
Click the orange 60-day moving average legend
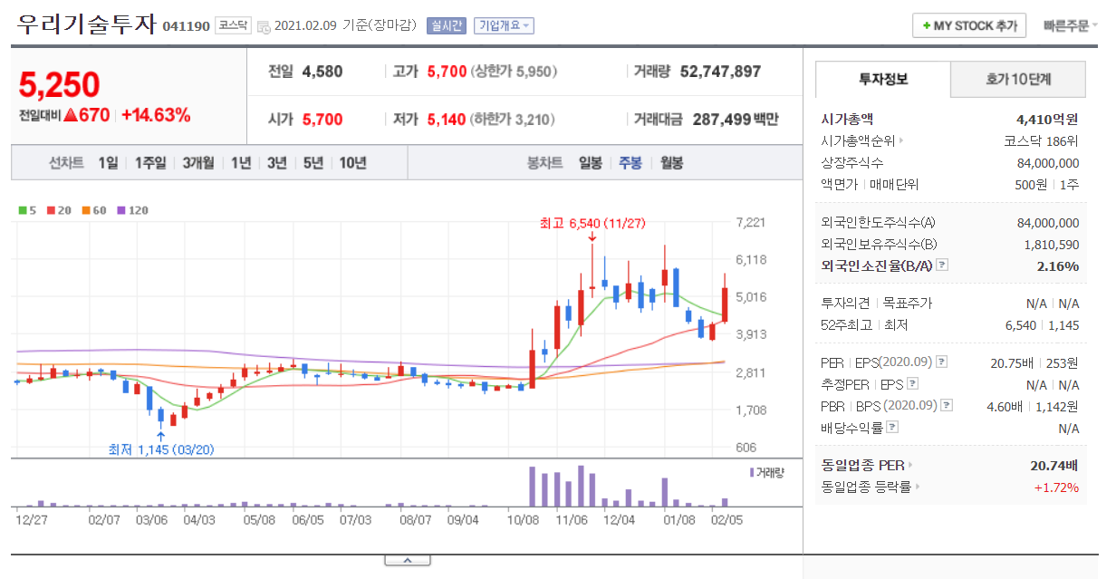(93, 210)
